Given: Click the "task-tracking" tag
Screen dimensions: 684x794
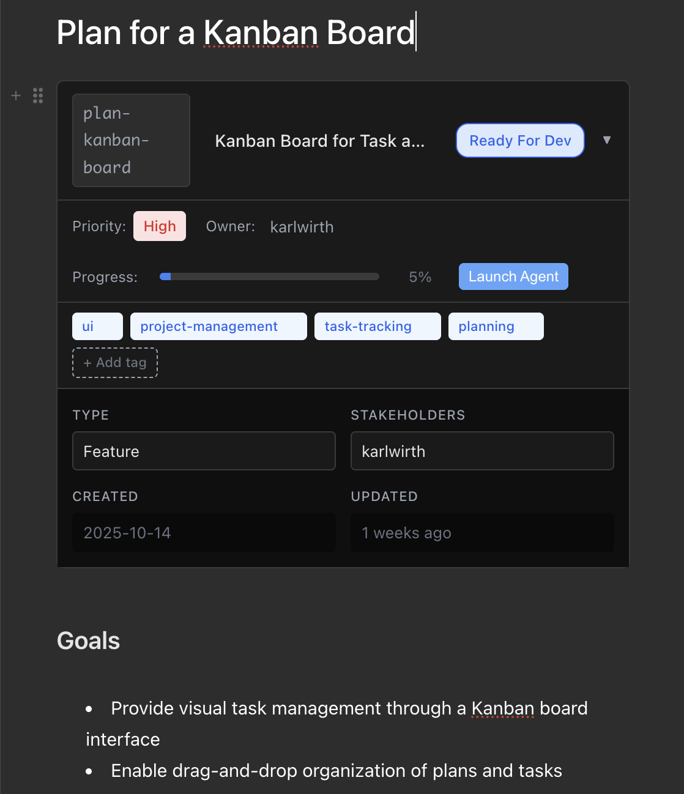Looking at the screenshot, I should 377,326.
